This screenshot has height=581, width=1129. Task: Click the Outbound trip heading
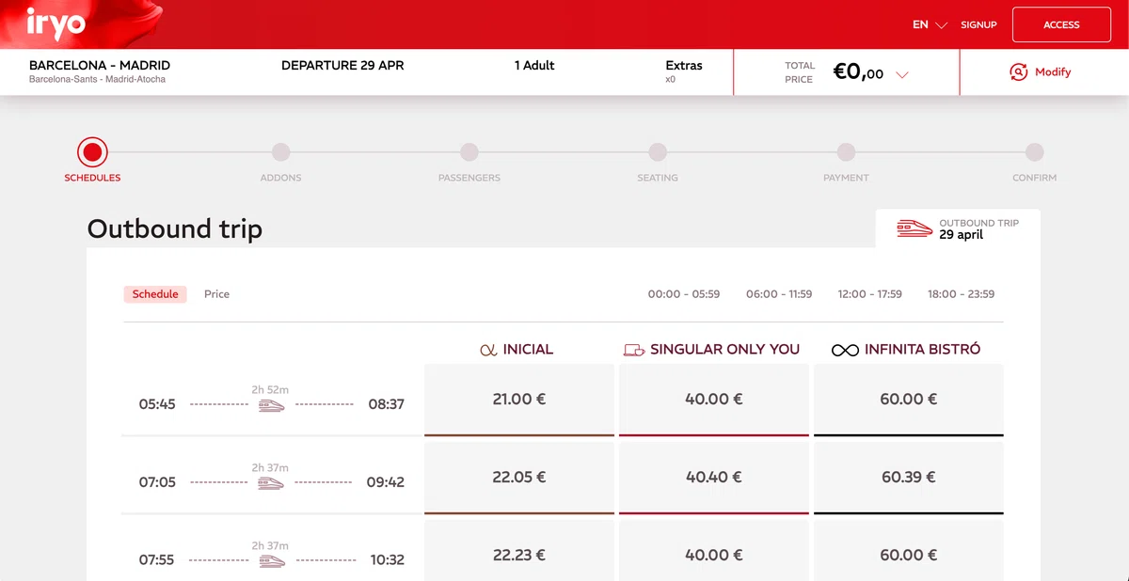click(x=175, y=228)
